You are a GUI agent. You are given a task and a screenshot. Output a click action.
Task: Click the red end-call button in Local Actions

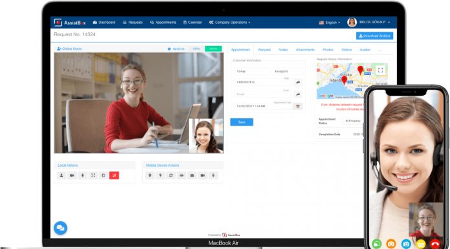pos(114,175)
